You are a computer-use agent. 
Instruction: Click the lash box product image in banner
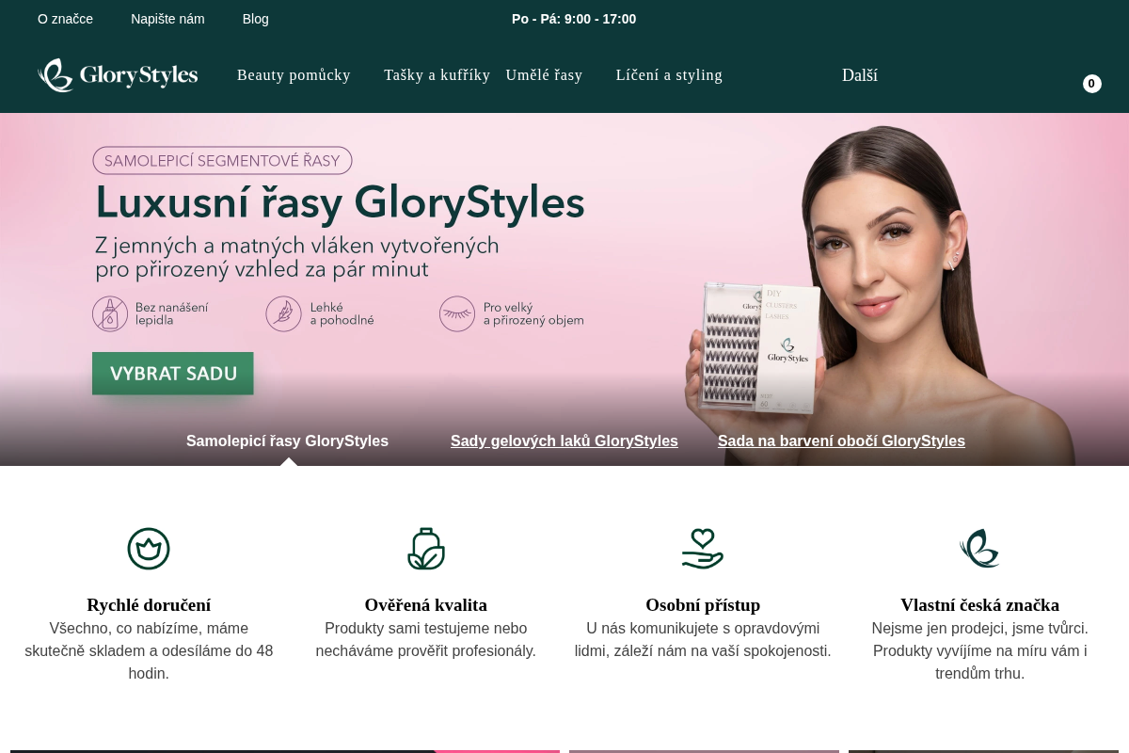click(760, 348)
